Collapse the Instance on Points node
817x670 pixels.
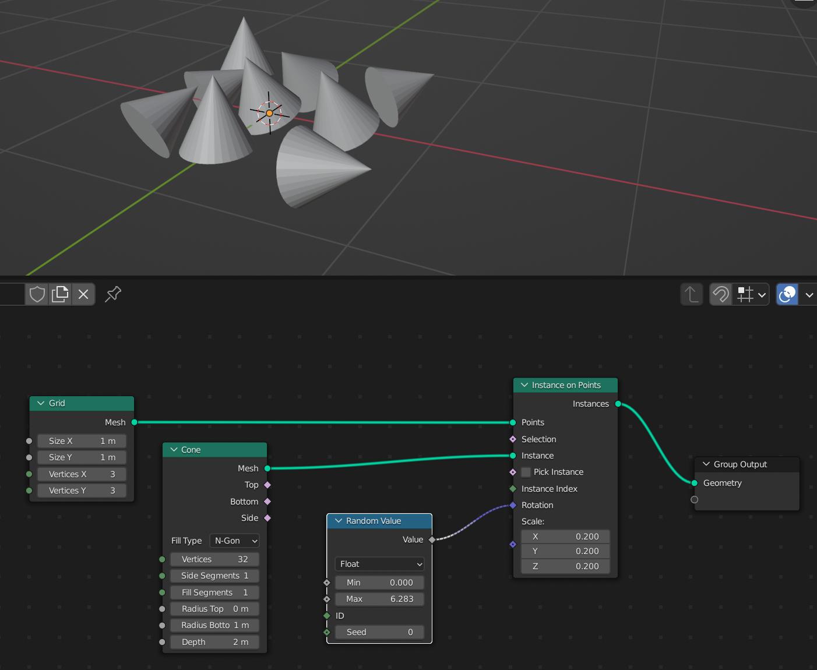point(524,385)
